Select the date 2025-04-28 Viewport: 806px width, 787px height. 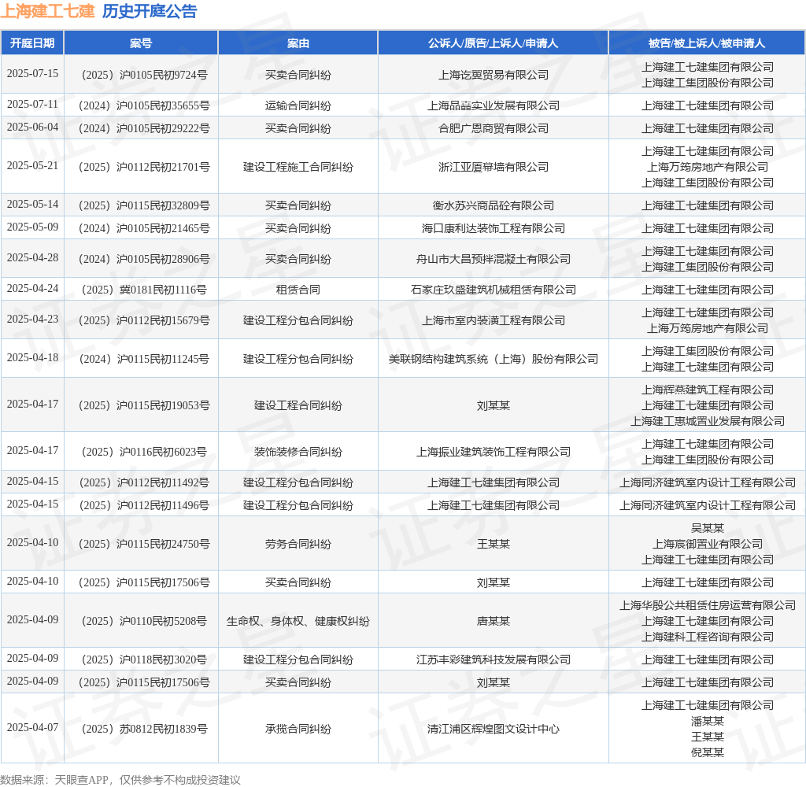pos(32,257)
